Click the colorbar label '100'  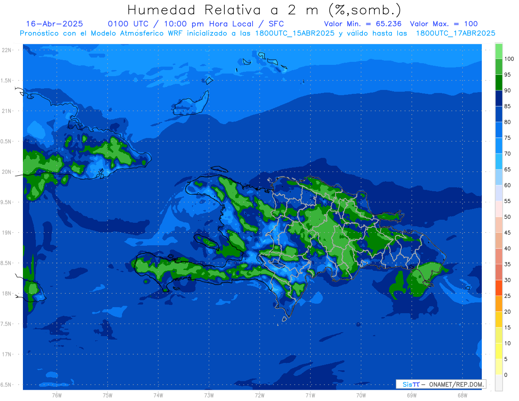coord(509,59)
